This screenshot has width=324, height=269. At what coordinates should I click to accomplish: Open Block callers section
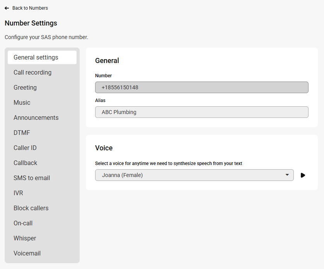42,208
